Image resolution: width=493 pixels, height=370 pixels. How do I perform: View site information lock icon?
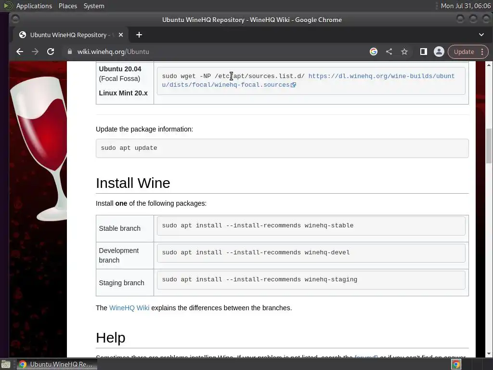[70, 52]
